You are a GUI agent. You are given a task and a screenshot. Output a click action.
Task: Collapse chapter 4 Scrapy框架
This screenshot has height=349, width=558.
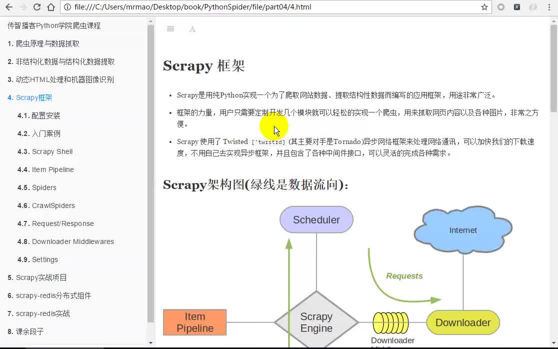click(x=29, y=97)
